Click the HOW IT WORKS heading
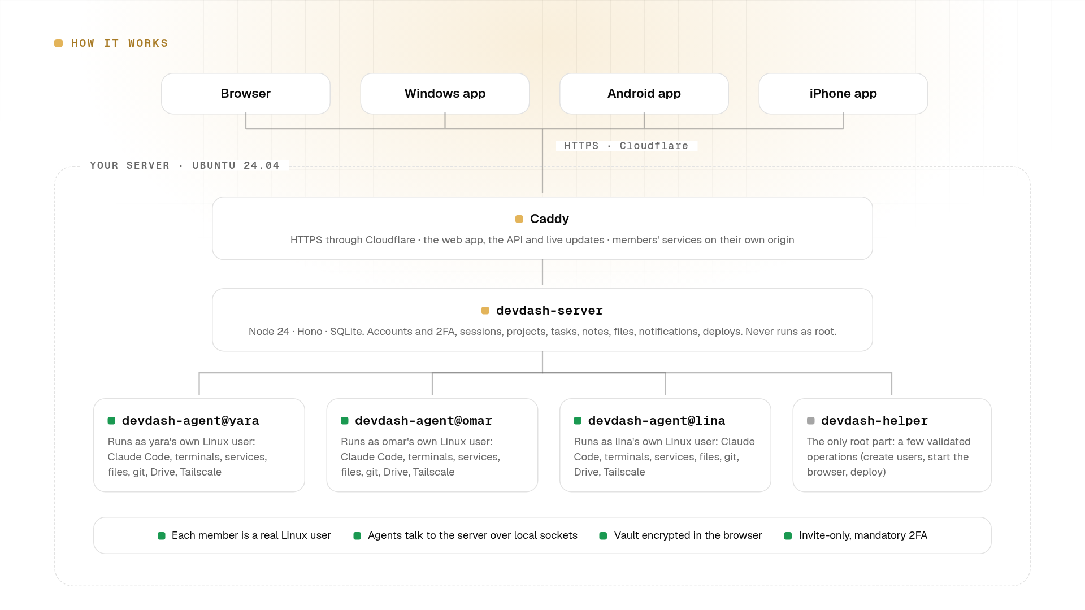The width and height of the screenshot is (1085, 610). click(119, 43)
